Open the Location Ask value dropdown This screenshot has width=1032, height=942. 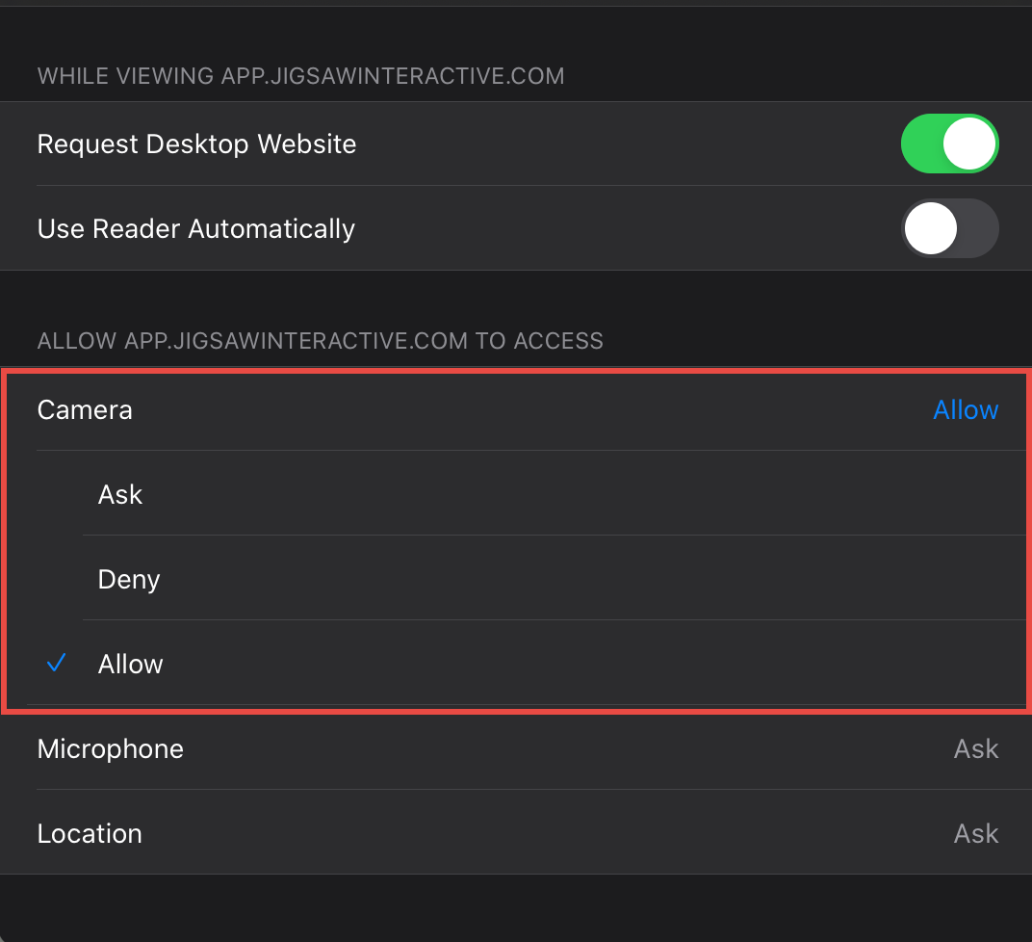pyautogui.click(x=975, y=834)
